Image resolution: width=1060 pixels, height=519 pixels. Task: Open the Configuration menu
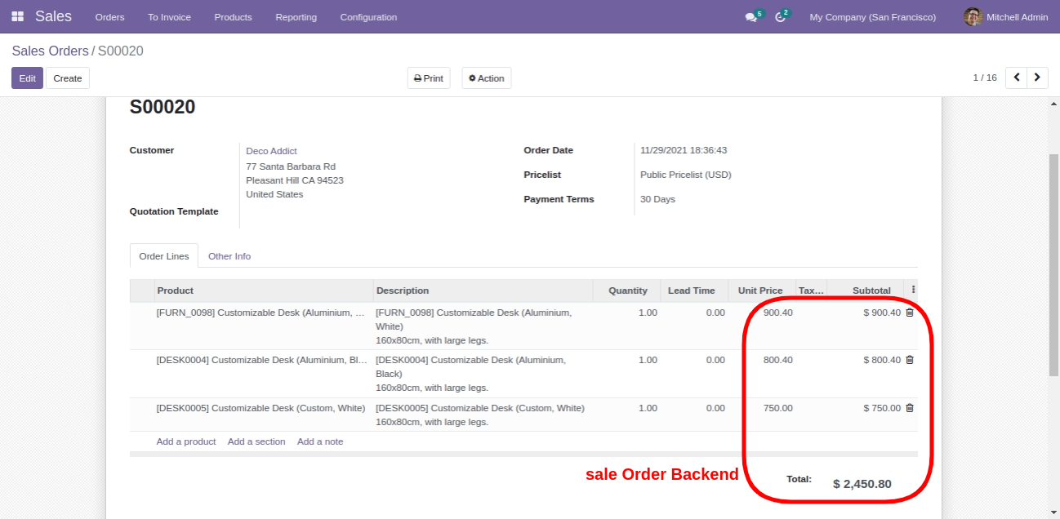[368, 17]
